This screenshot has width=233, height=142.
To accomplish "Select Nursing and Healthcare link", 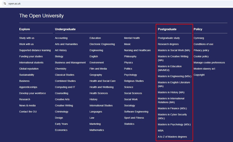I will (137, 50).
